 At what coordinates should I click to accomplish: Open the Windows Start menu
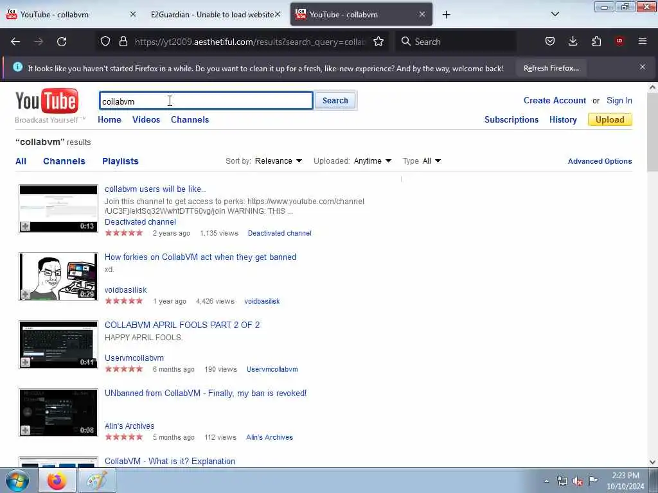coord(17,480)
